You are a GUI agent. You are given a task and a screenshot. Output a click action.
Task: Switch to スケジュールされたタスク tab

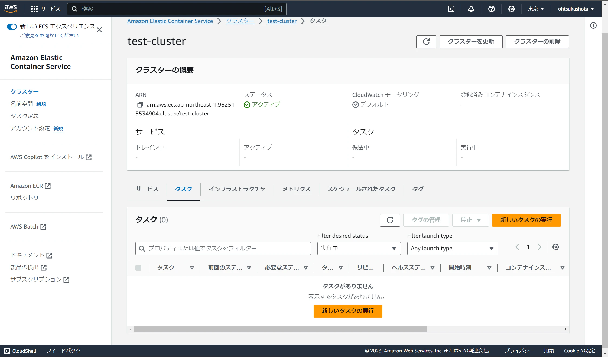click(x=362, y=189)
